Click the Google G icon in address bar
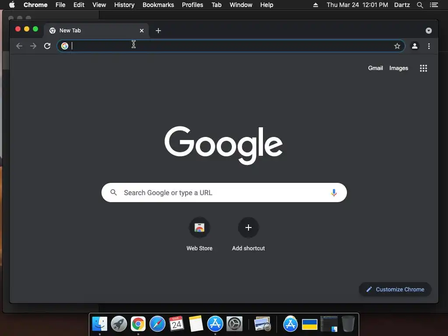Viewport: 448px width, 336px height. pyautogui.click(x=65, y=45)
